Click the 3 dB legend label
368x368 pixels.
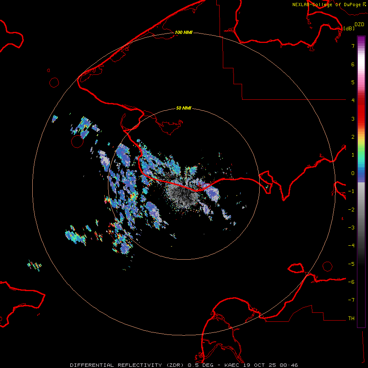[353, 119]
